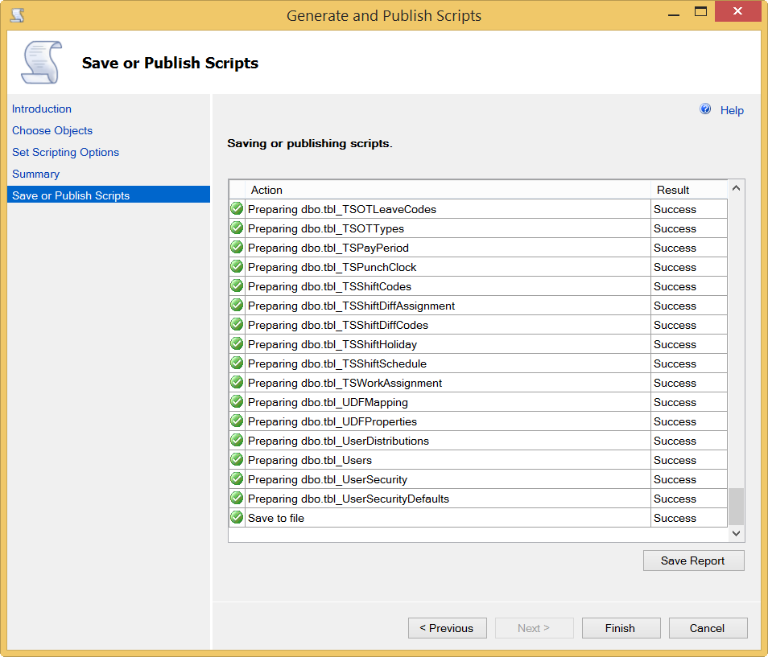Select 'Preparing dbo.tbl_UDFProperties' text
768x657 pixels.
tap(332, 421)
